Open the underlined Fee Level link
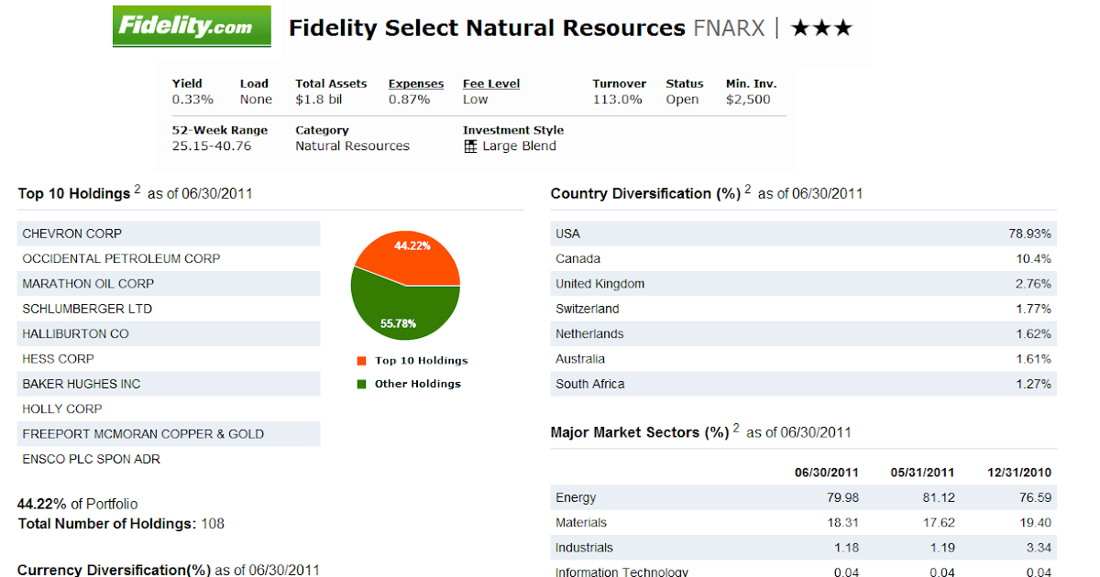The image size is (1100, 577). [x=490, y=82]
